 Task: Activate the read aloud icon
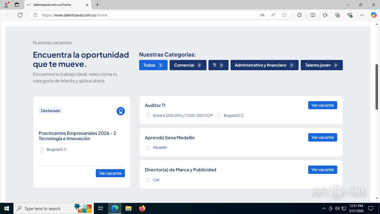pos(273,15)
